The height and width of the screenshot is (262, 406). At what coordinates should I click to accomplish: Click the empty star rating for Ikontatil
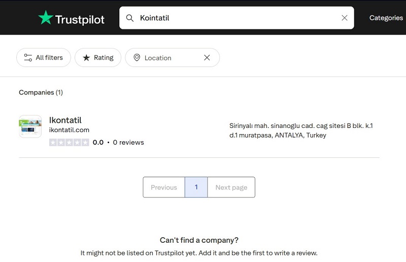click(x=69, y=142)
